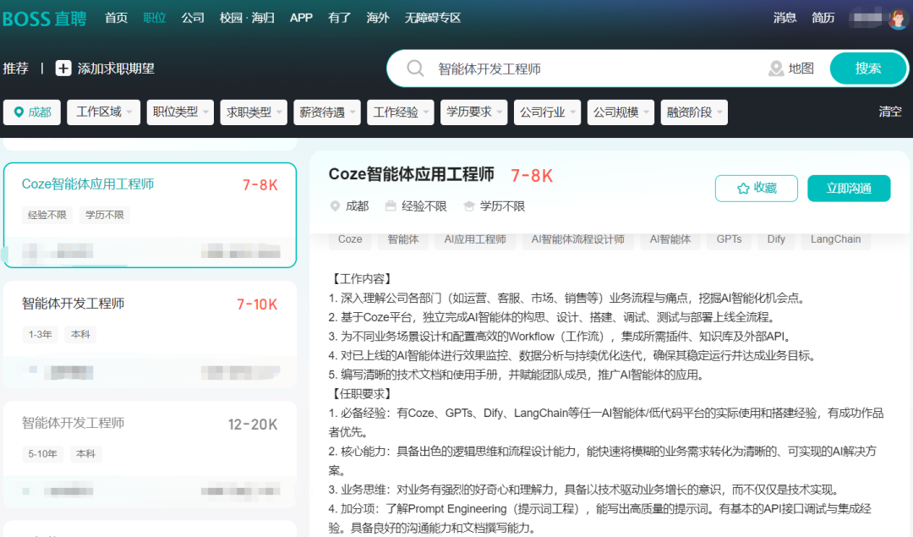
Task: Click the graduation cap icon next to 学历不限
Action: 468,206
